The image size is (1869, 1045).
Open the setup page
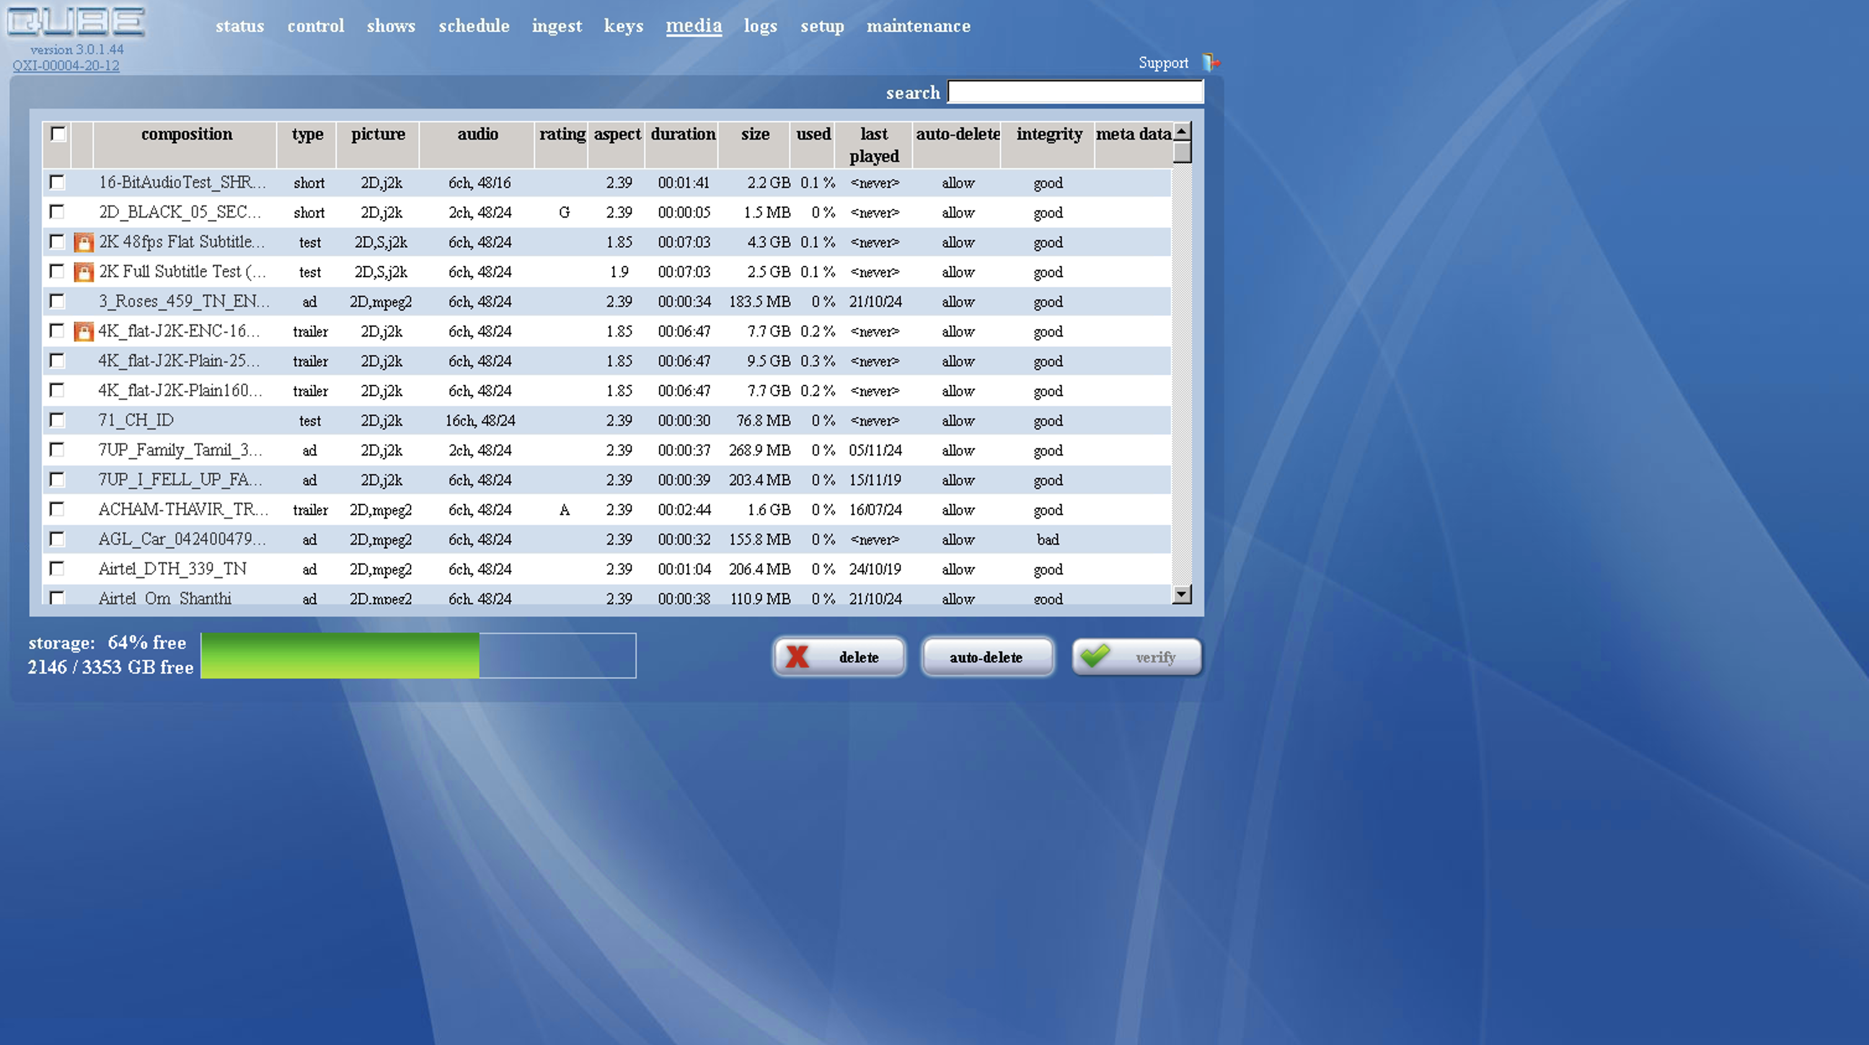click(x=822, y=26)
